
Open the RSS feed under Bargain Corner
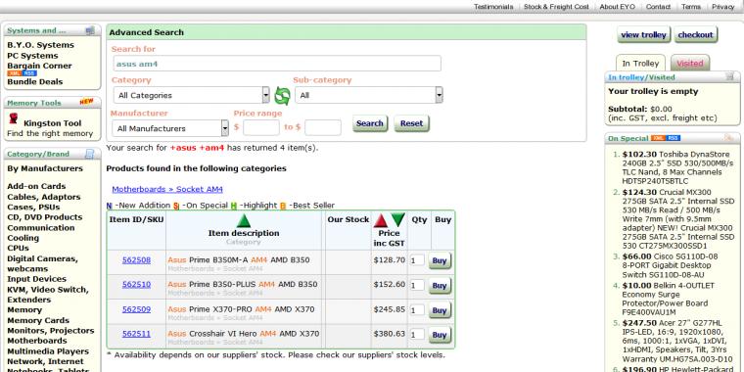(29, 73)
